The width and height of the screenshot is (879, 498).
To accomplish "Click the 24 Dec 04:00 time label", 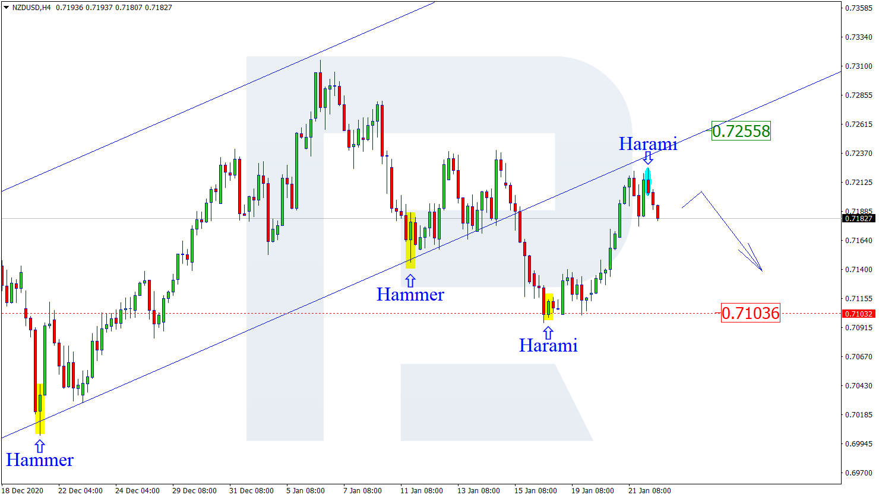I will tap(137, 491).
